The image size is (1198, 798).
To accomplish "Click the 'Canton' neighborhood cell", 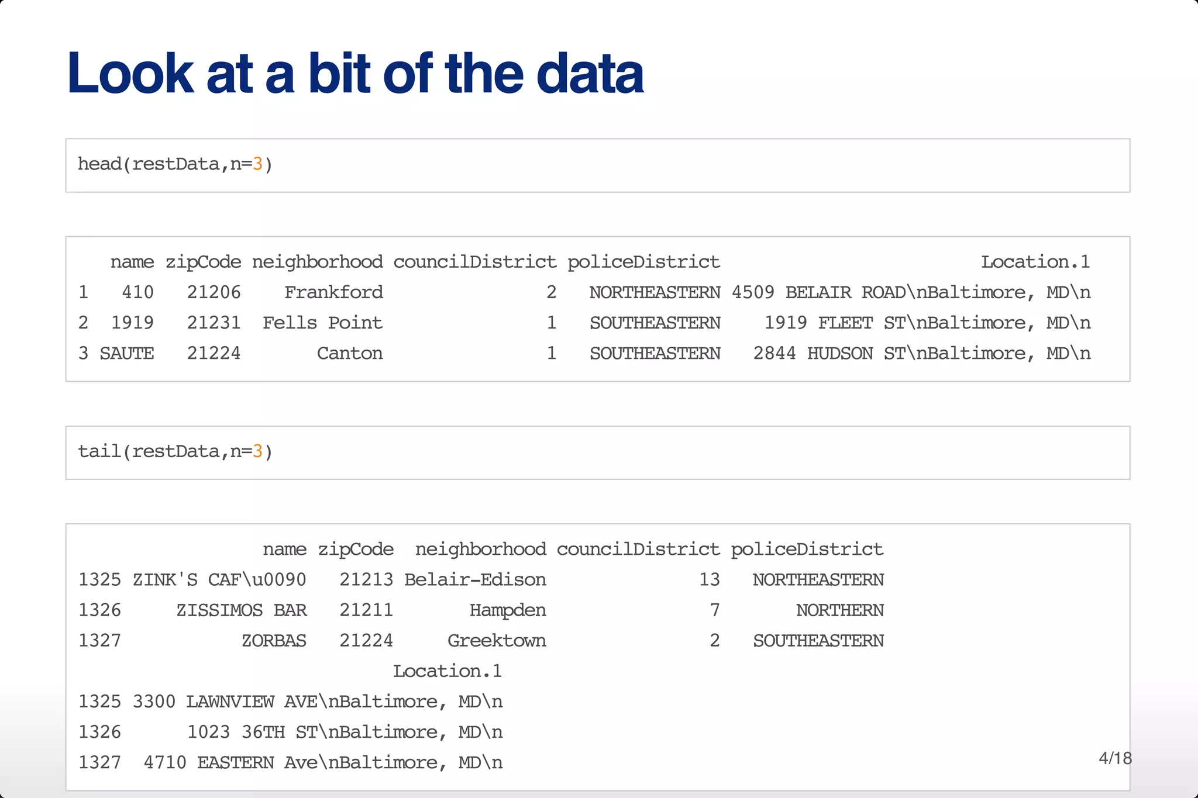I will click(350, 353).
